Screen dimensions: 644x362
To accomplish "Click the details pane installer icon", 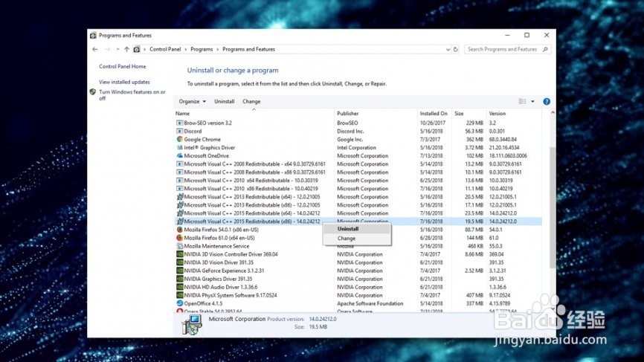I will coord(191,324).
